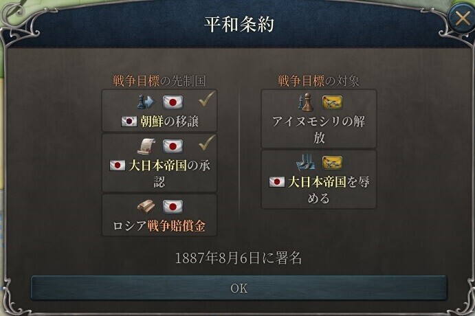Click the Japan flag beside the scroll icon
This screenshot has width=475, height=316.
tap(173, 146)
